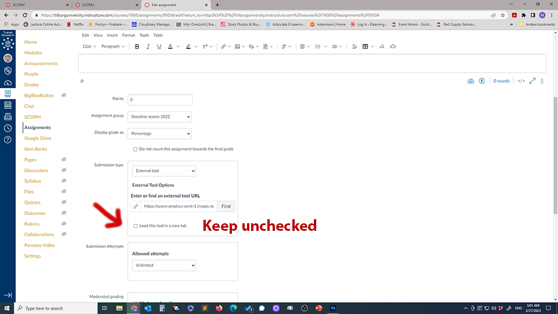Viewport: 558px width, 314px height.
Task: Open Photoshop from Windows taskbar
Action: click(x=333, y=308)
